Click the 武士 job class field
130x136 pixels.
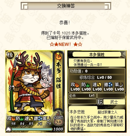coord(114,102)
